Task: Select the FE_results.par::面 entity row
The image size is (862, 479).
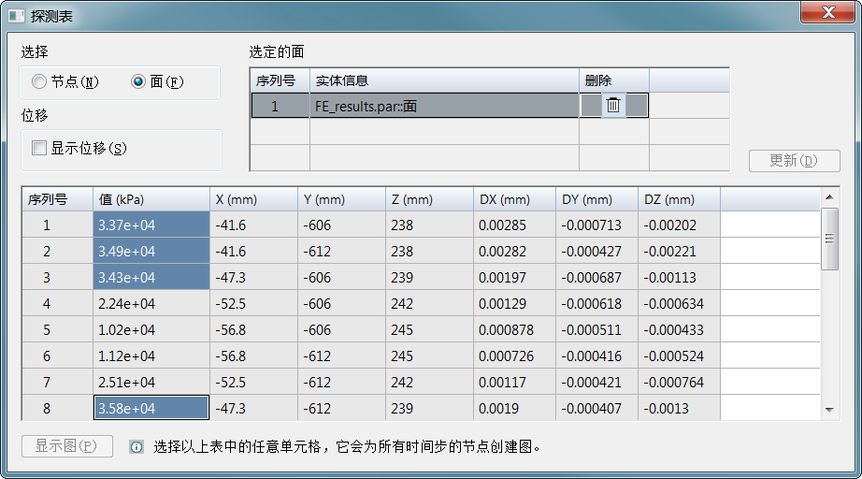Action: pos(444,106)
